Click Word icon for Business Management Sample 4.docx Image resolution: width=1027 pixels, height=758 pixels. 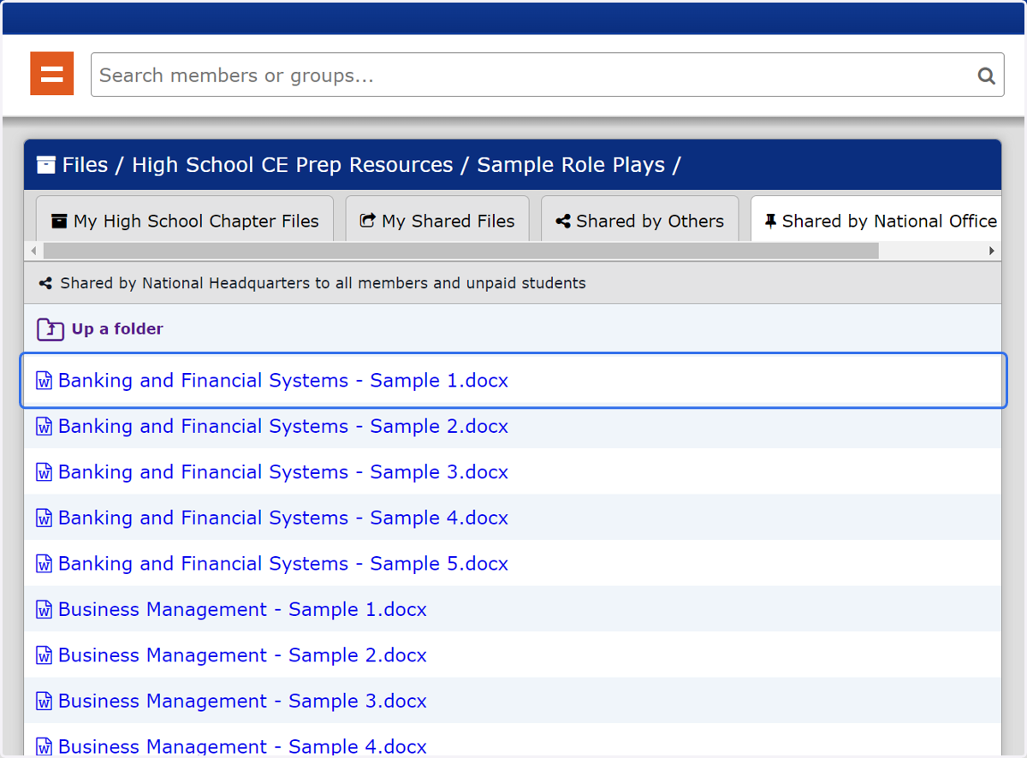44,747
